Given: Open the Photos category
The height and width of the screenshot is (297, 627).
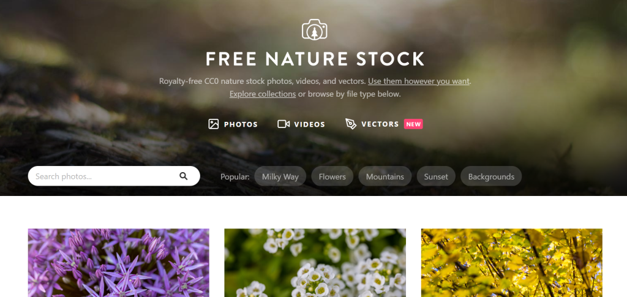Looking at the screenshot, I should tap(233, 124).
